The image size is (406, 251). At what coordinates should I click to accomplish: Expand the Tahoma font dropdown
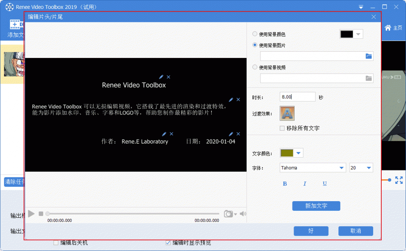(342, 168)
